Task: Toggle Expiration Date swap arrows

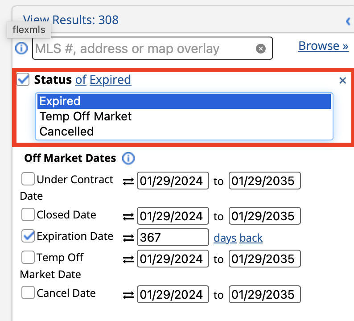Action: (128, 238)
